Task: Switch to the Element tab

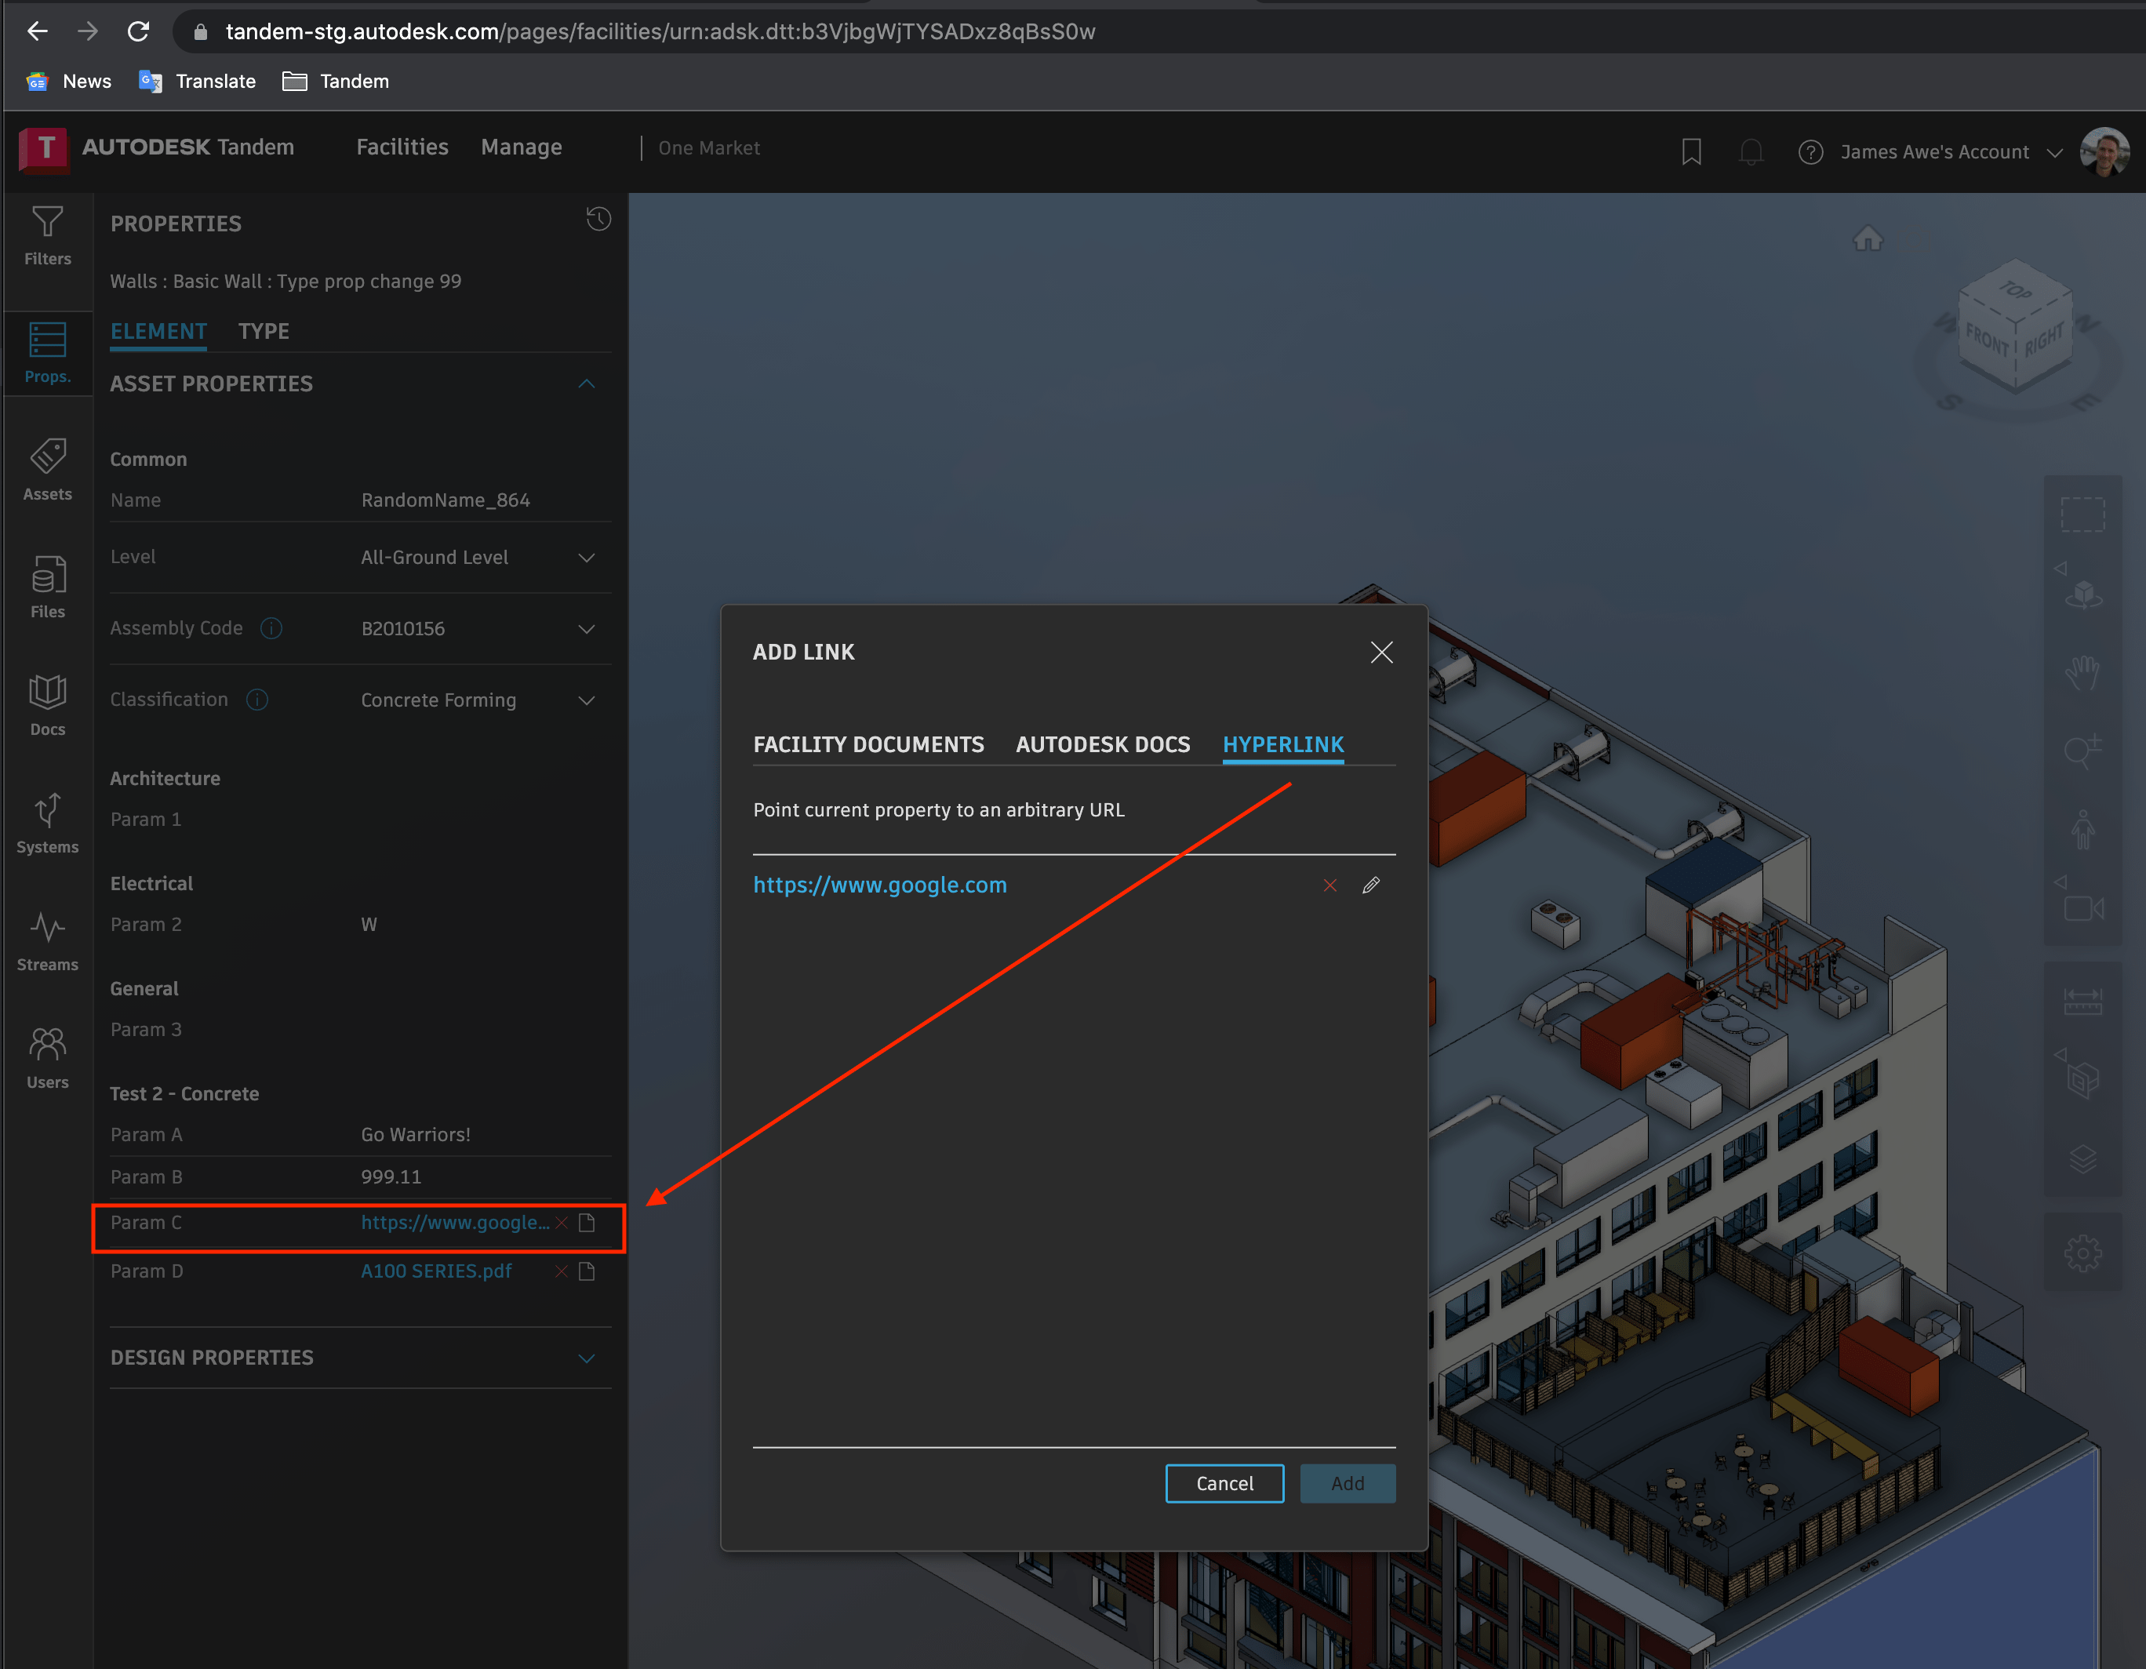Action: 158,331
